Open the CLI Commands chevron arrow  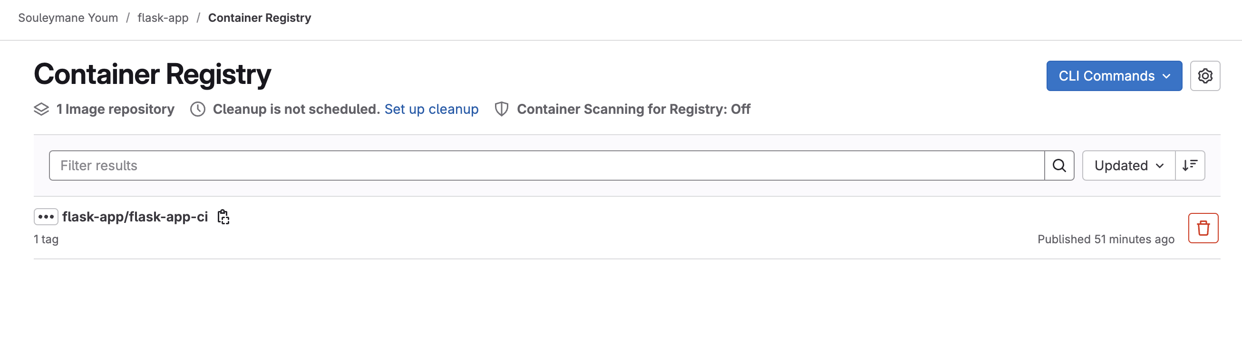[1167, 75]
